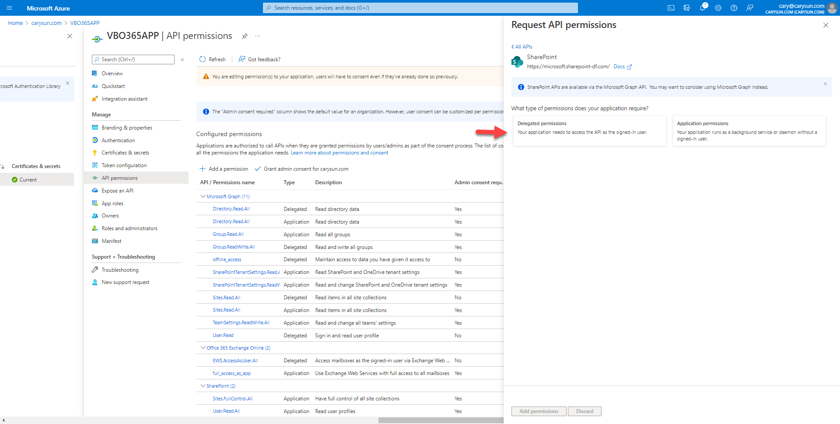840x424 pixels.
Task: Choose Application permissions card
Action: (749, 131)
